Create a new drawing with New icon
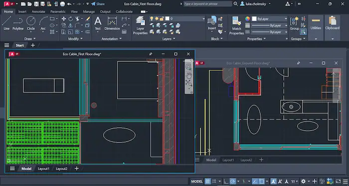 23,4
